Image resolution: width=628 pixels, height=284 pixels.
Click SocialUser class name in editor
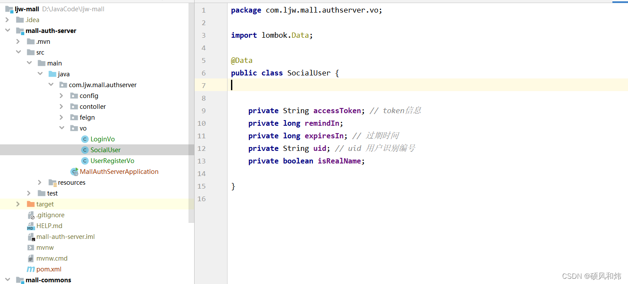(309, 73)
